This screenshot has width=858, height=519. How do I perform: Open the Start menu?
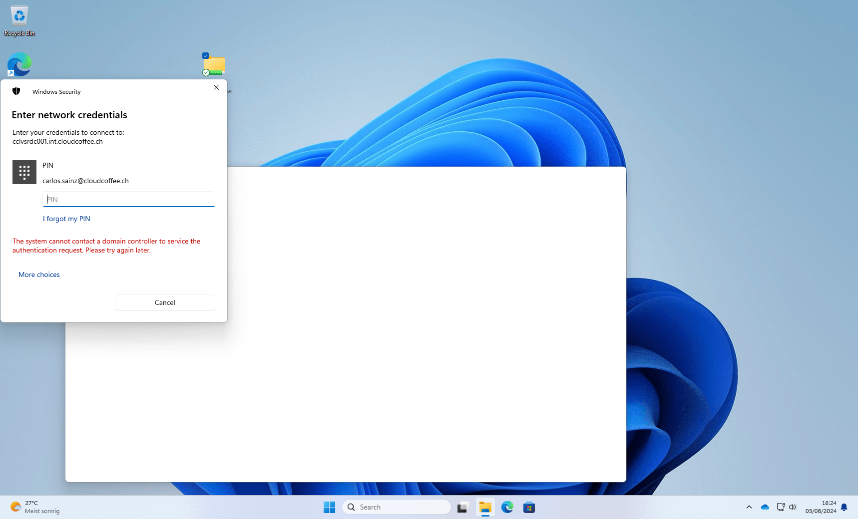pyautogui.click(x=329, y=507)
